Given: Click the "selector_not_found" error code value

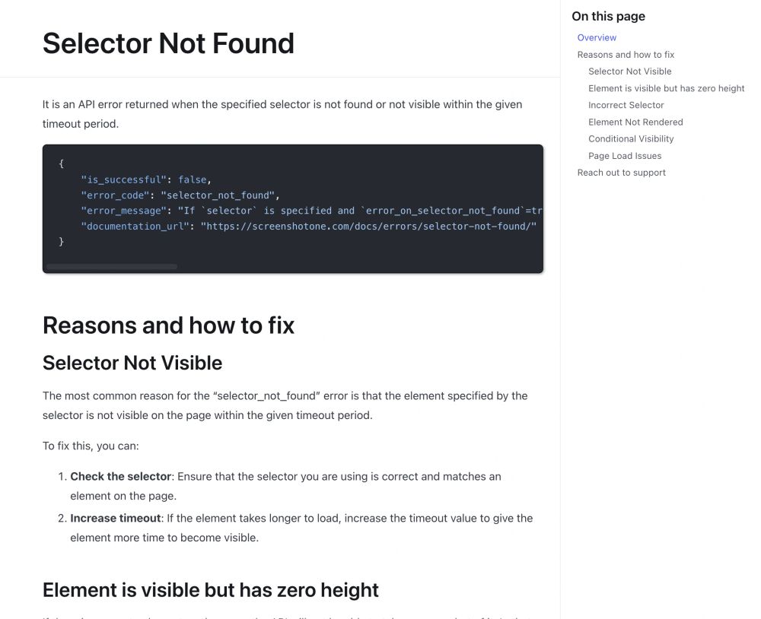Looking at the screenshot, I should pyautogui.click(x=220, y=195).
